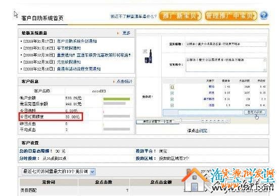This screenshot has width=279, height=196.
Task: Open the 春节放假通知 announcement link
Action: tap(69, 48)
